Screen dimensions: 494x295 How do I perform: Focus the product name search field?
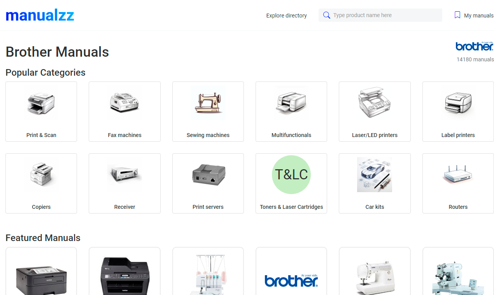click(x=380, y=15)
